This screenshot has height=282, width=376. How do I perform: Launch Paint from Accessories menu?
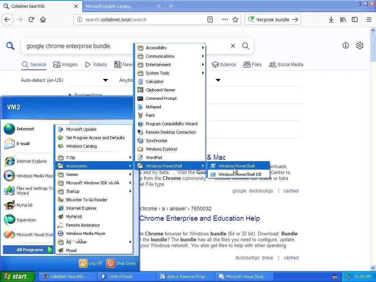170,115
